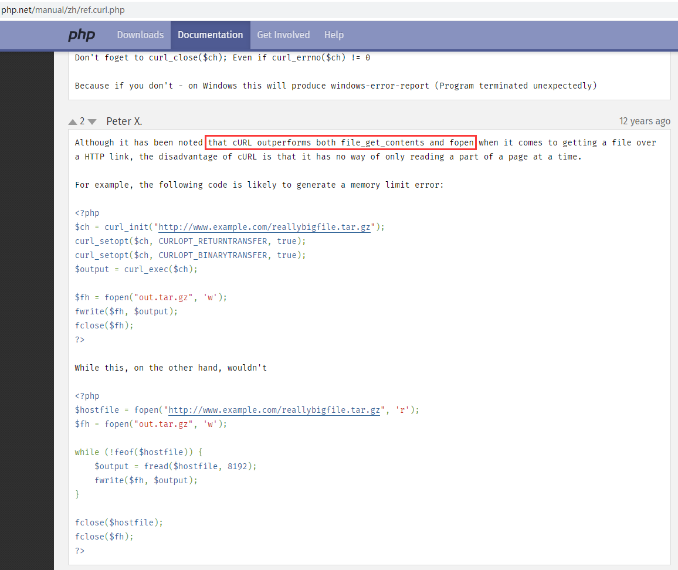Viewport: 678px width, 570px height.
Task: Open the Downloads menu item
Action: (x=140, y=35)
